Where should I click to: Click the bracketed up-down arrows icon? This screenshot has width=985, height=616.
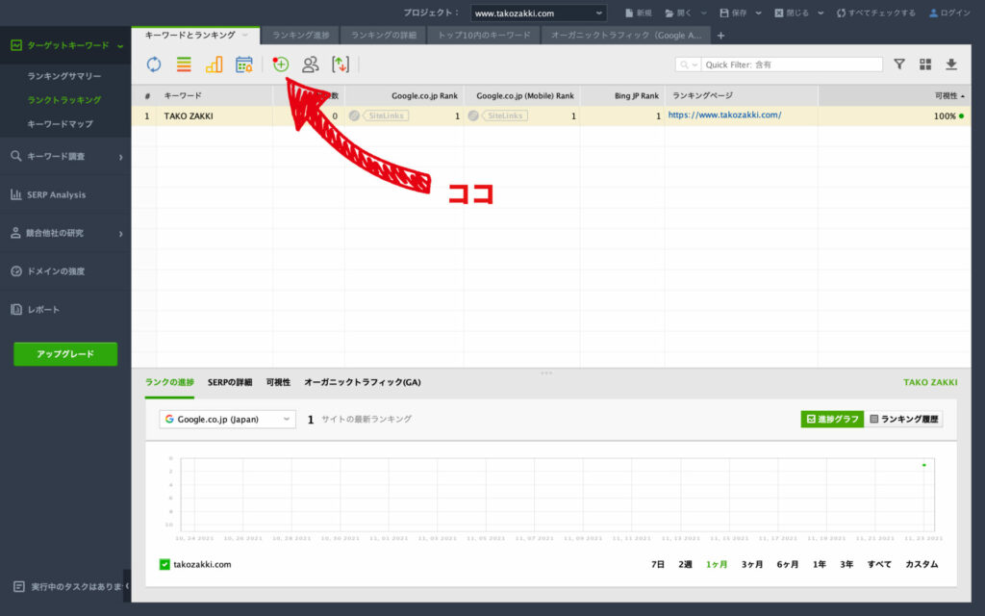point(341,64)
